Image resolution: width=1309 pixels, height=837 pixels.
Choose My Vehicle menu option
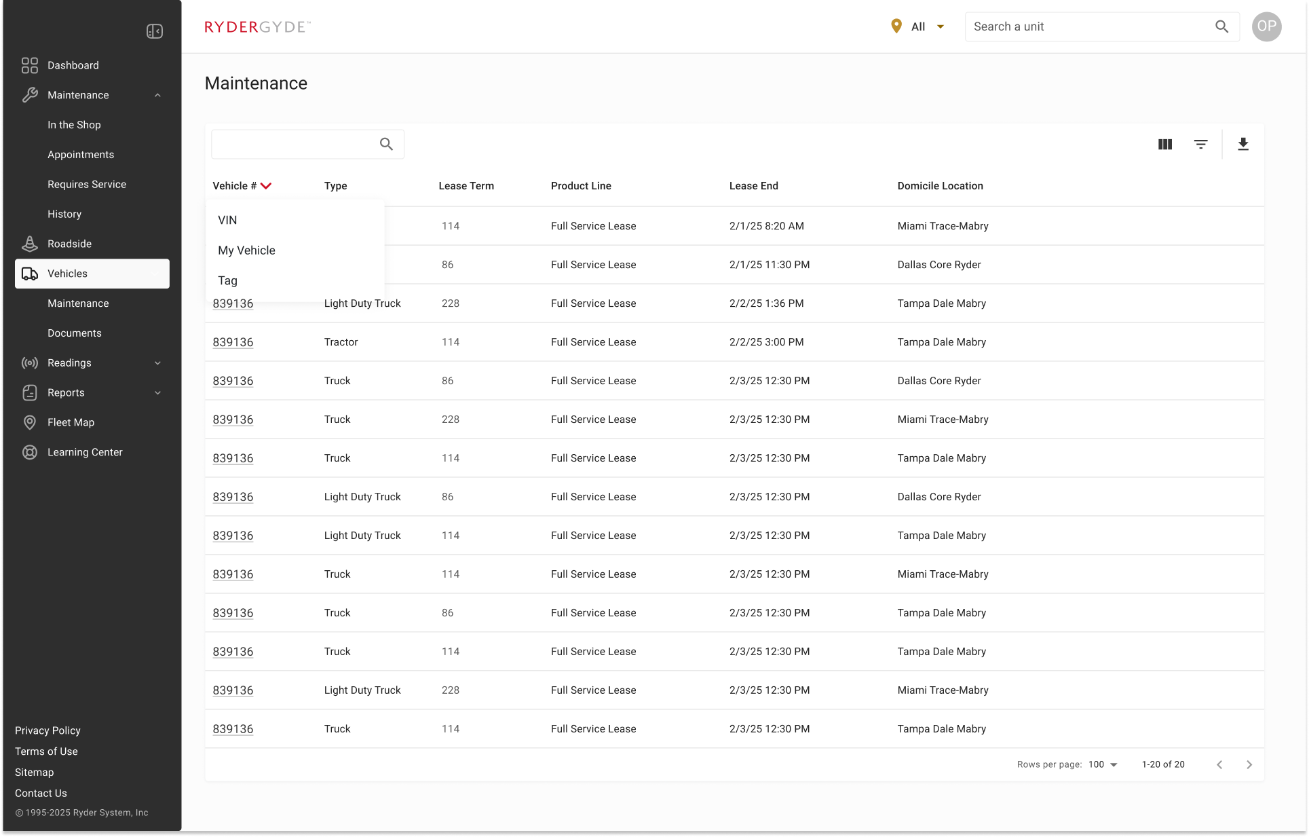click(246, 250)
